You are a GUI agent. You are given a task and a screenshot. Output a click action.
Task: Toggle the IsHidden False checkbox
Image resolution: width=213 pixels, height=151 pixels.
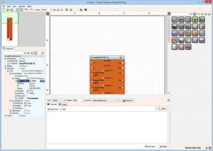pos(28,93)
